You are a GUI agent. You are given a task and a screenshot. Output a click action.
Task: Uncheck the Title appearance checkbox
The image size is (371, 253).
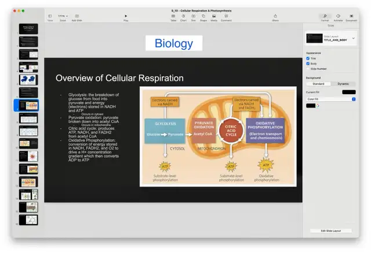[308, 58]
